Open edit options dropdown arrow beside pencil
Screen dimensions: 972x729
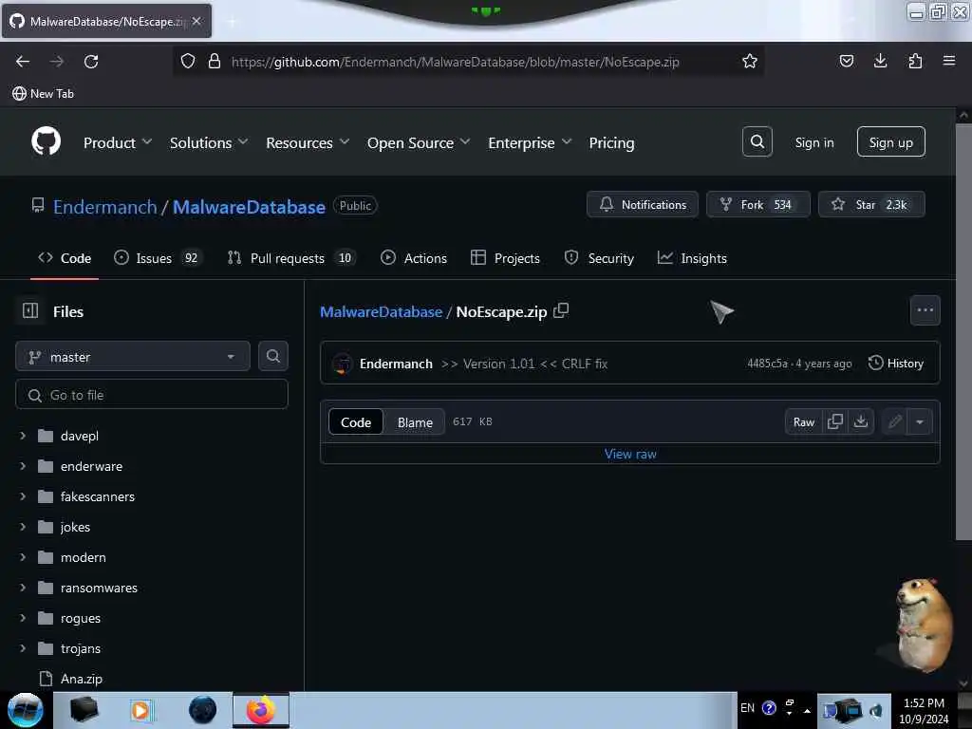click(919, 422)
